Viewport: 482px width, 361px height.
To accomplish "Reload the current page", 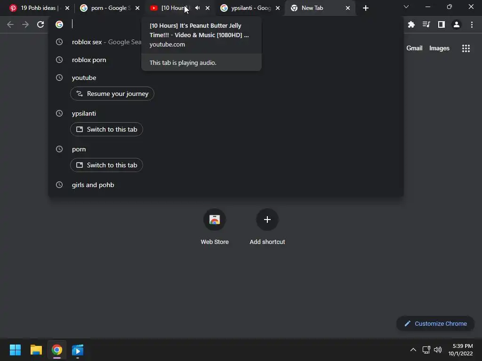I will pos(40,24).
